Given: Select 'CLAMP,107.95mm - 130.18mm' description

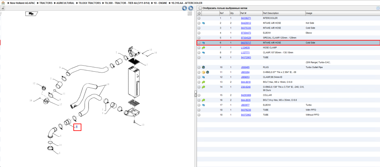Looking at the screenshot, I should (278, 52).
